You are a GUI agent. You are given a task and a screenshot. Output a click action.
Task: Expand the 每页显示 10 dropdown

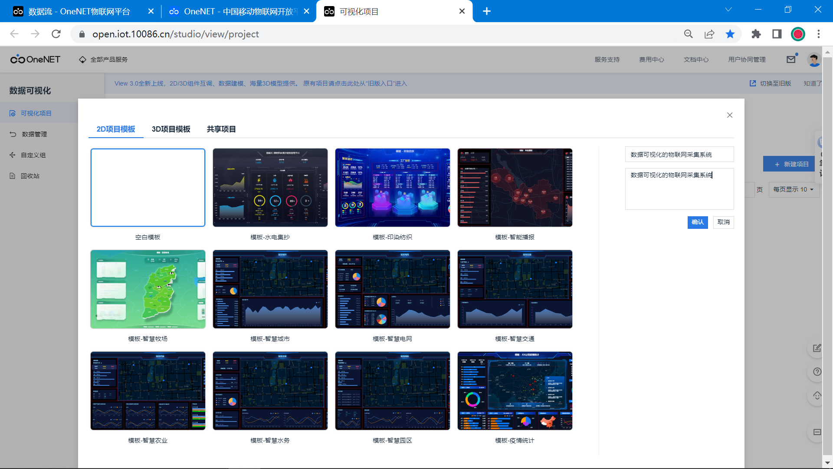tap(794, 189)
